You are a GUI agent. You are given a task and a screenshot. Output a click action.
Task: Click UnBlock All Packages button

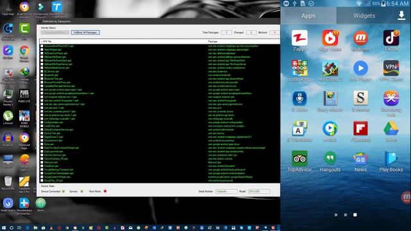pyautogui.click(x=85, y=33)
